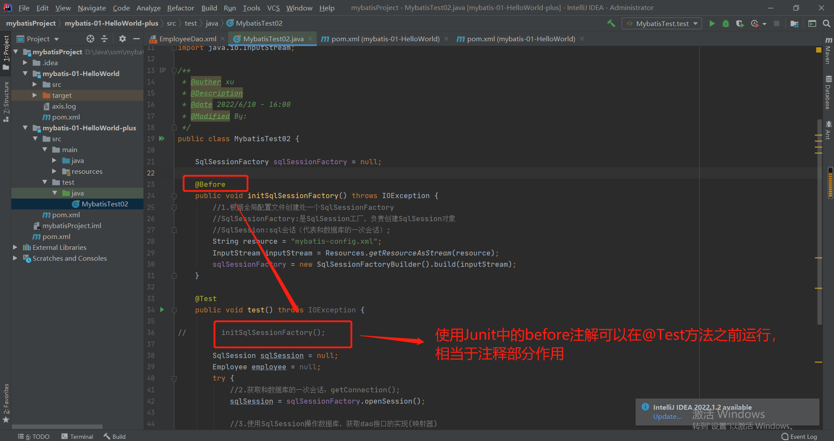This screenshot has width=834, height=441.
Task: Fold the try block at line 40
Action: point(174,378)
